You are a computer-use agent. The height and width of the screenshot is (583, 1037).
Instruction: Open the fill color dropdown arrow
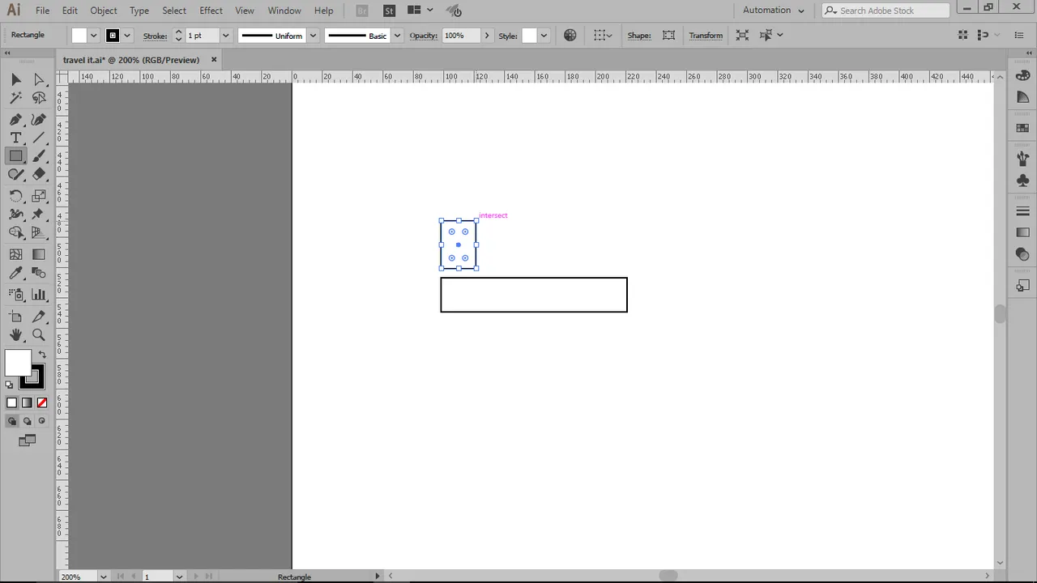coord(94,36)
